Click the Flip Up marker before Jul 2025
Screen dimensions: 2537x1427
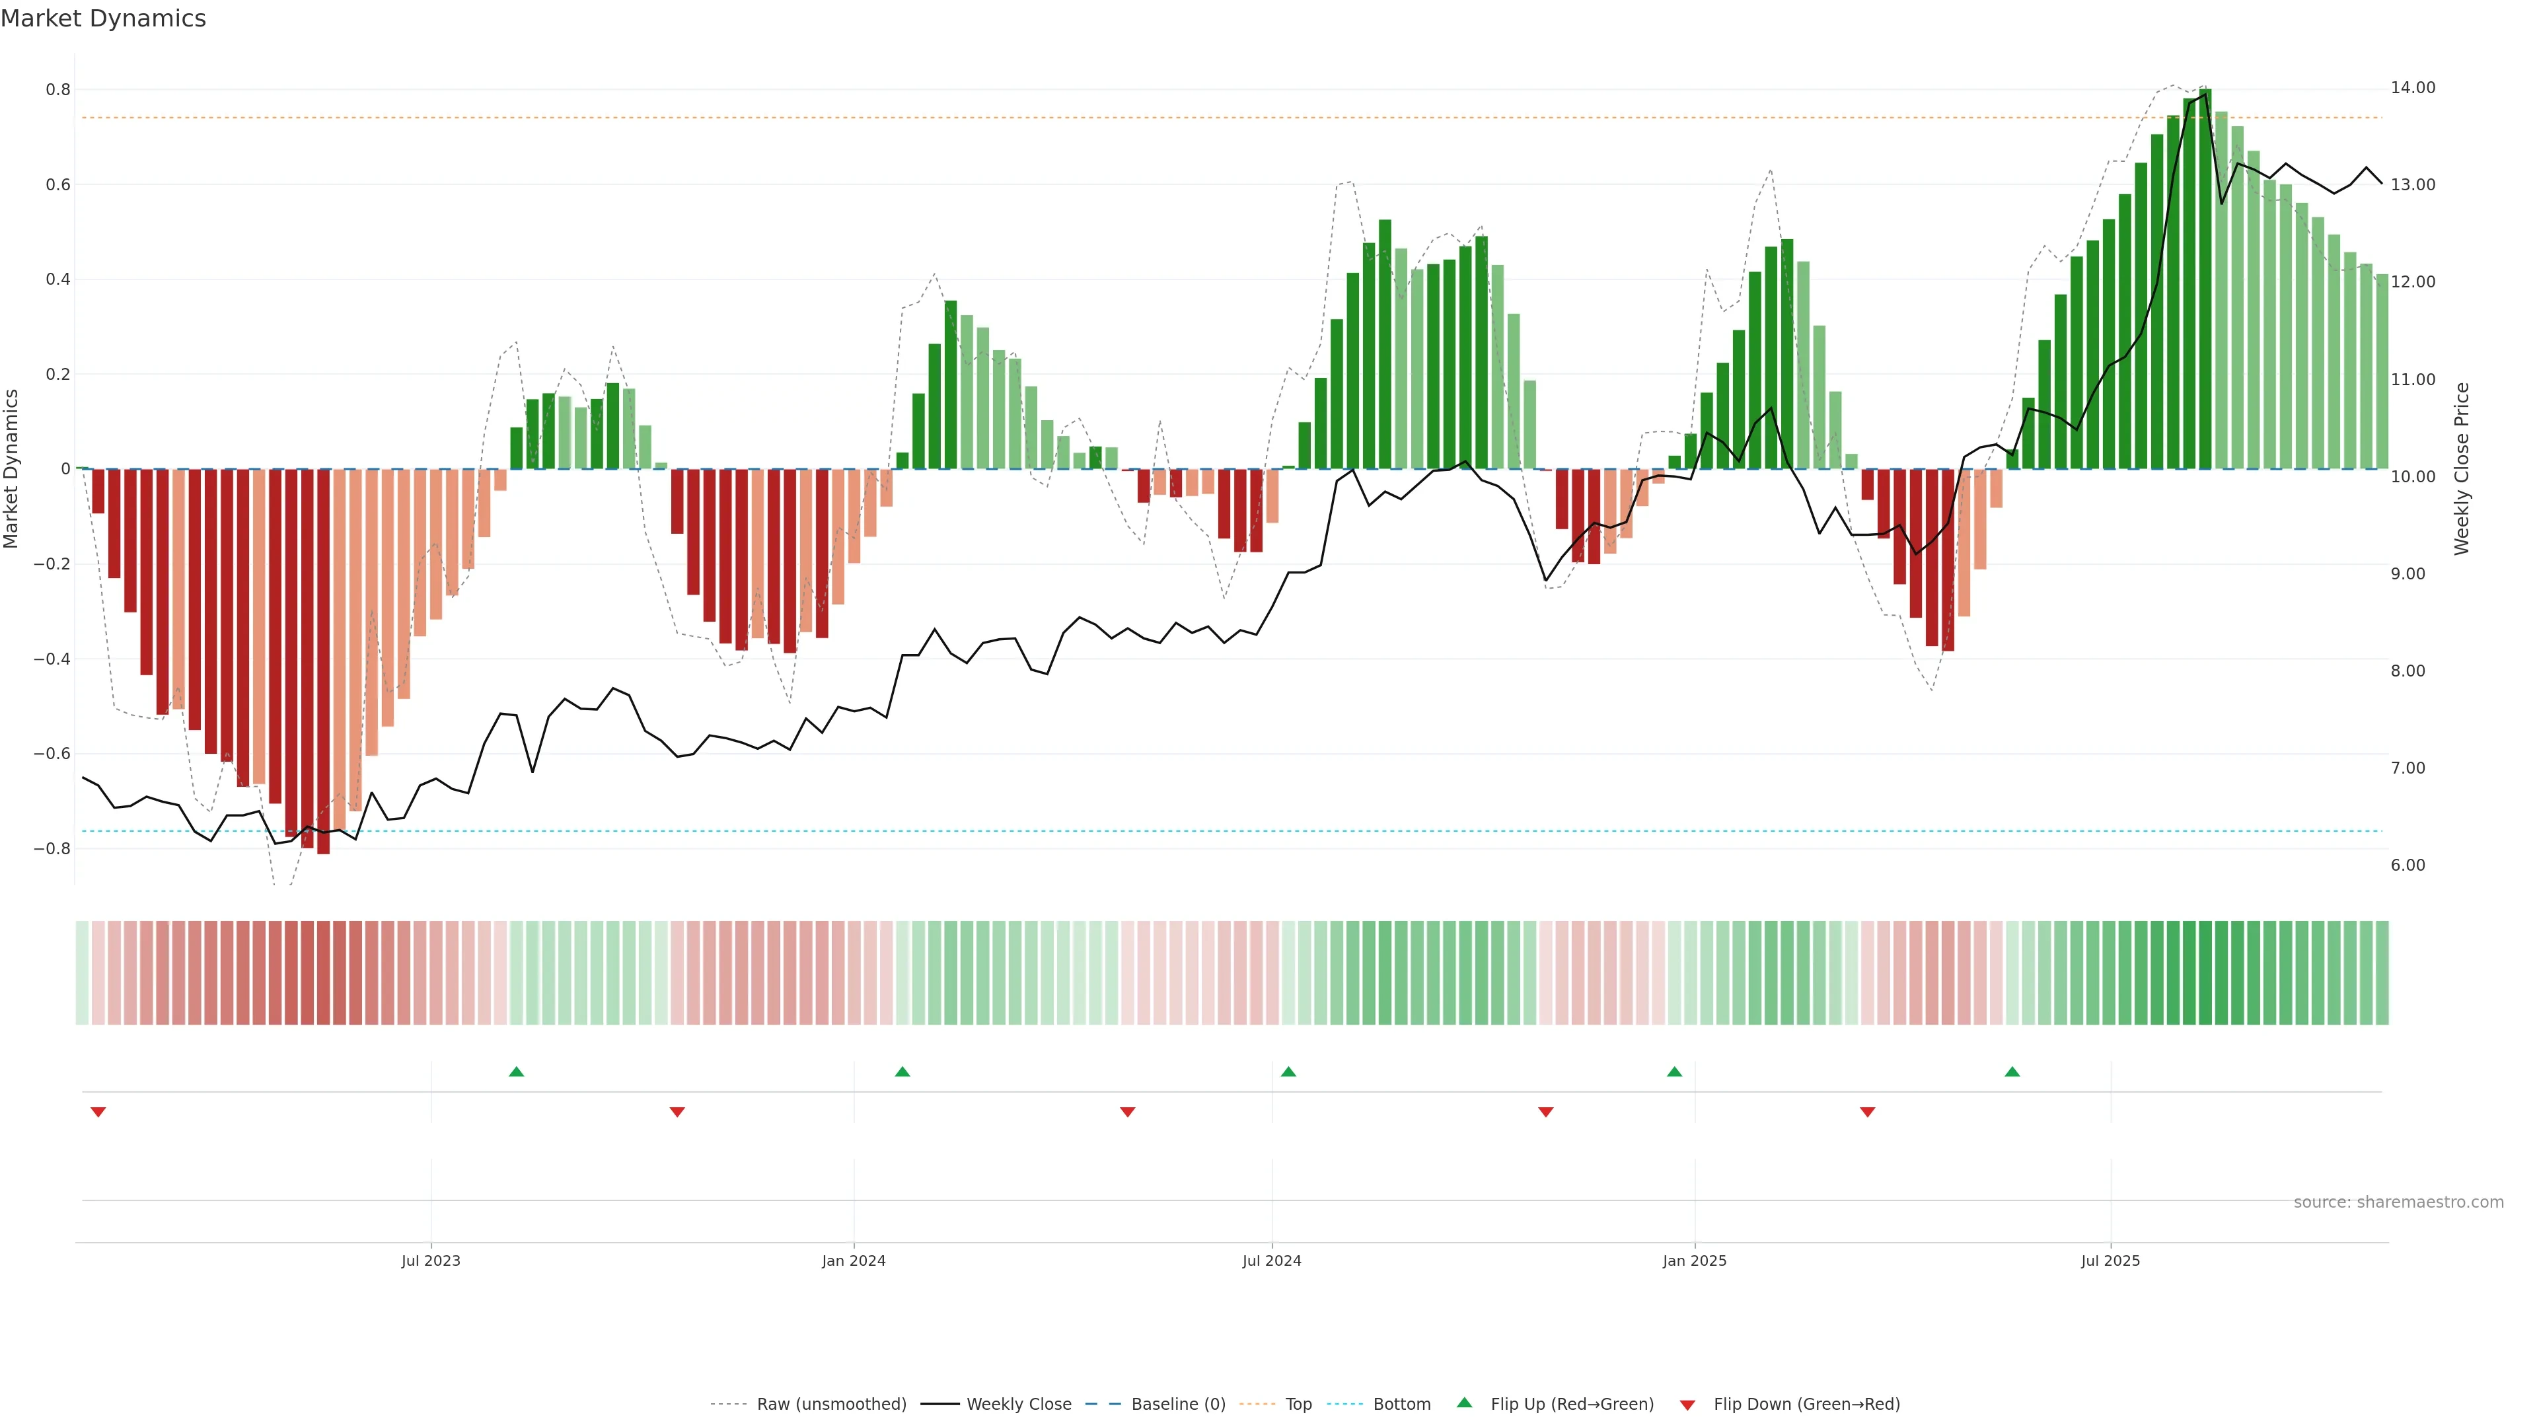tap(2012, 1072)
